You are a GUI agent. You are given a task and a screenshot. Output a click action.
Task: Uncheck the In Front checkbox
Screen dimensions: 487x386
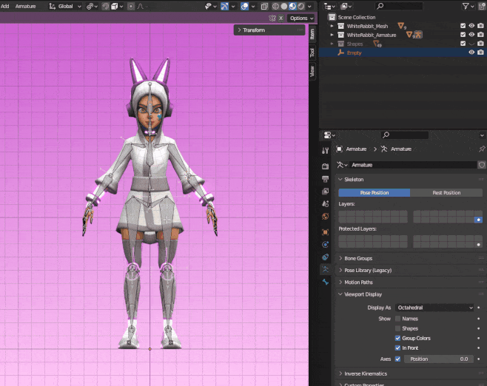397,348
